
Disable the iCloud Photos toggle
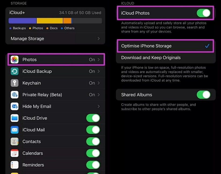tap(204, 13)
